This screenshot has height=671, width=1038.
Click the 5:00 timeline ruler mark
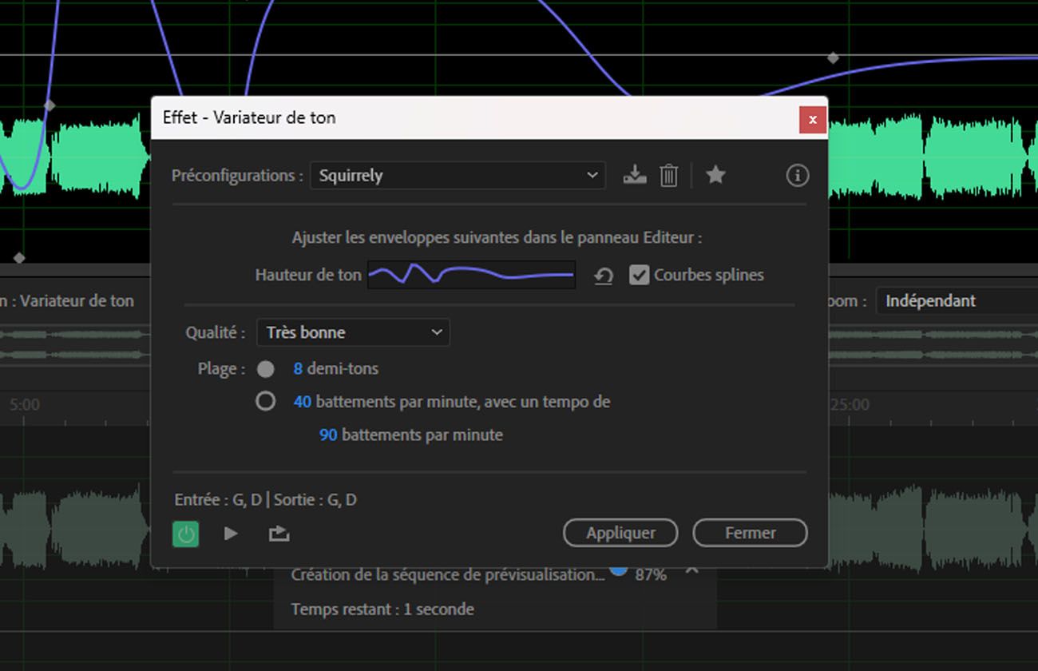coord(25,405)
